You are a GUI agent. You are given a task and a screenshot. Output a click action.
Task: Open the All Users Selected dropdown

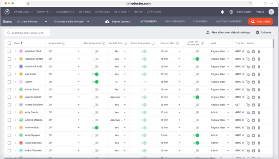[x=32, y=22]
